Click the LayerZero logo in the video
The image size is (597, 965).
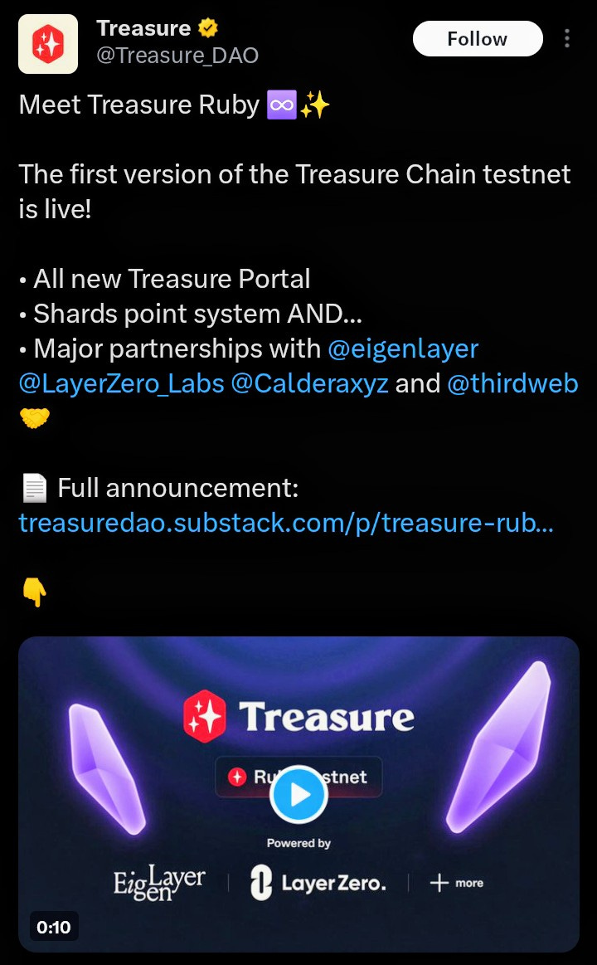click(x=318, y=883)
